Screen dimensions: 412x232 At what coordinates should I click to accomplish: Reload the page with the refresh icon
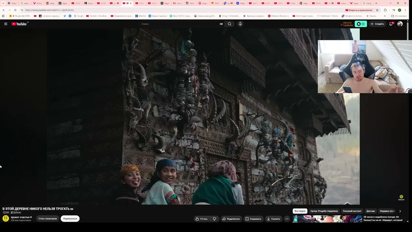15,10
